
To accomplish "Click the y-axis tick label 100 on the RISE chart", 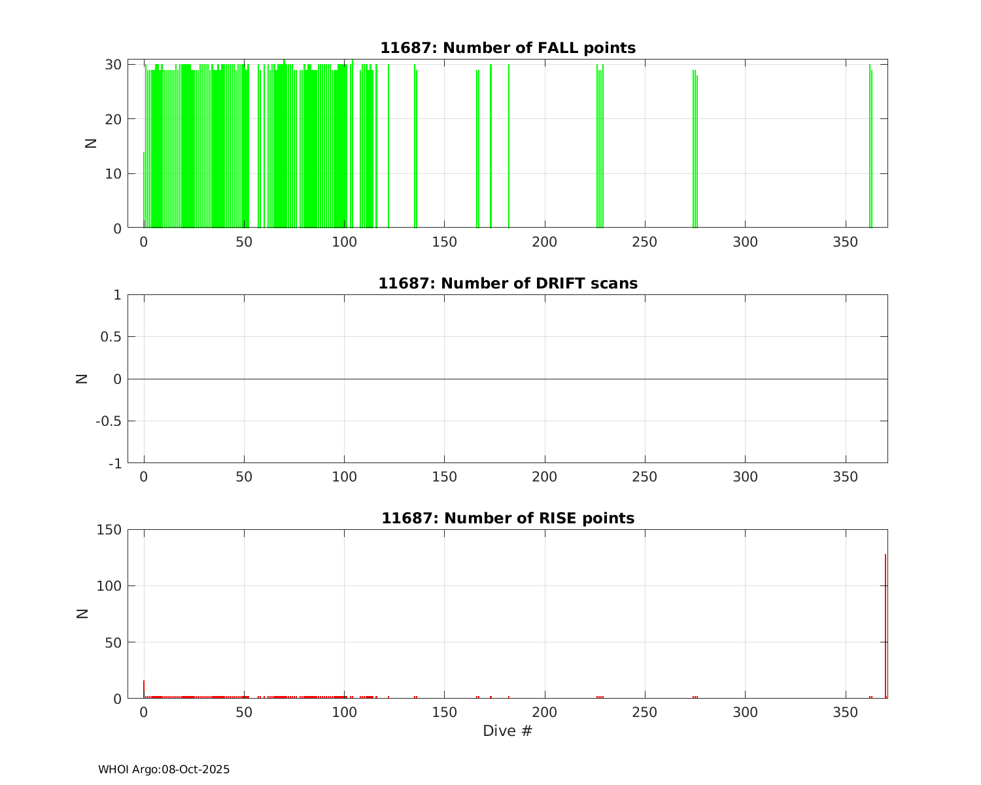I will [109, 585].
